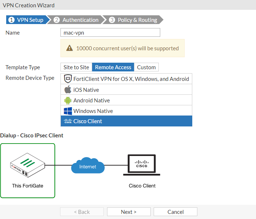Screen dimensions: 256x219
Task: Click the FortiGate device diagram image
Action: 27,165
